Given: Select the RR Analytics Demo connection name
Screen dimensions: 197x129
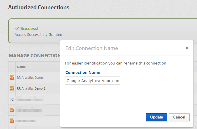Looking at the screenshot, I should (x=30, y=78).
